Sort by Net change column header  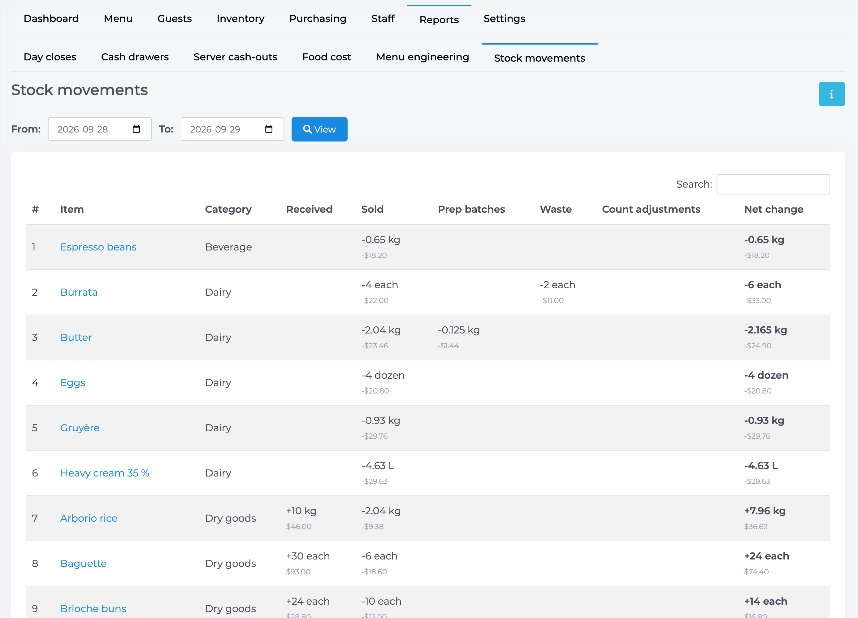click(773, 209)
